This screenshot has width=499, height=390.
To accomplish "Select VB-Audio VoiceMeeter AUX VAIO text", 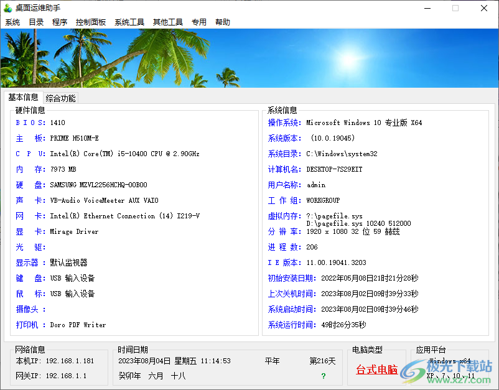I will pos(104,200).
